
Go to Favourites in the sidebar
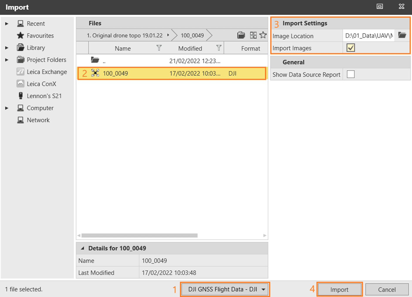coord(40,36)
